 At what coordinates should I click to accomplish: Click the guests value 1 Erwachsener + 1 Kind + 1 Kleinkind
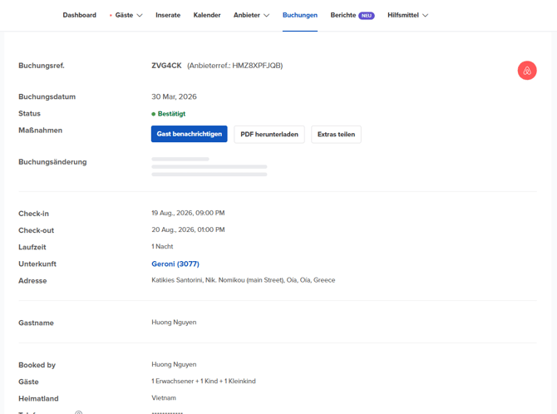(204, 381)
